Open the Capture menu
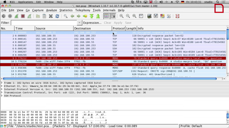229x128 pixels. tap(38, 10)
